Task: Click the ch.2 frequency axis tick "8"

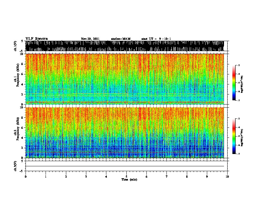Action: pos(23,118)
